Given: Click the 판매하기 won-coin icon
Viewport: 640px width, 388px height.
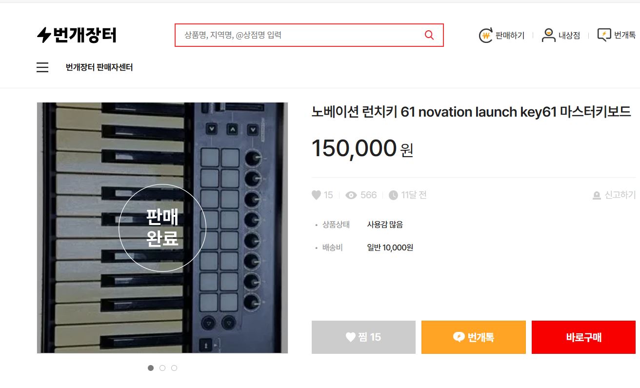Looking at the screenshot, I should 485,35.
